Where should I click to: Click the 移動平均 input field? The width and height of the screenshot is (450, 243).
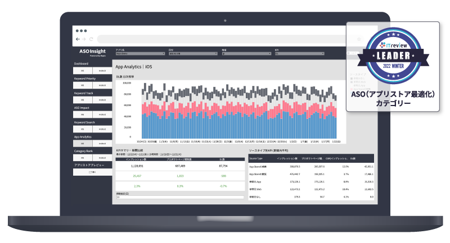180,197
